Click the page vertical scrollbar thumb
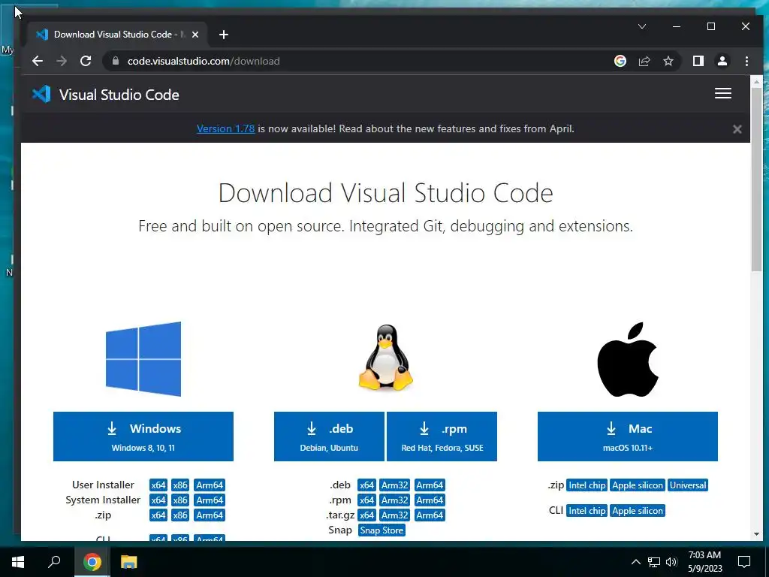This screenshot has height=577, width=769. [756, 179]
